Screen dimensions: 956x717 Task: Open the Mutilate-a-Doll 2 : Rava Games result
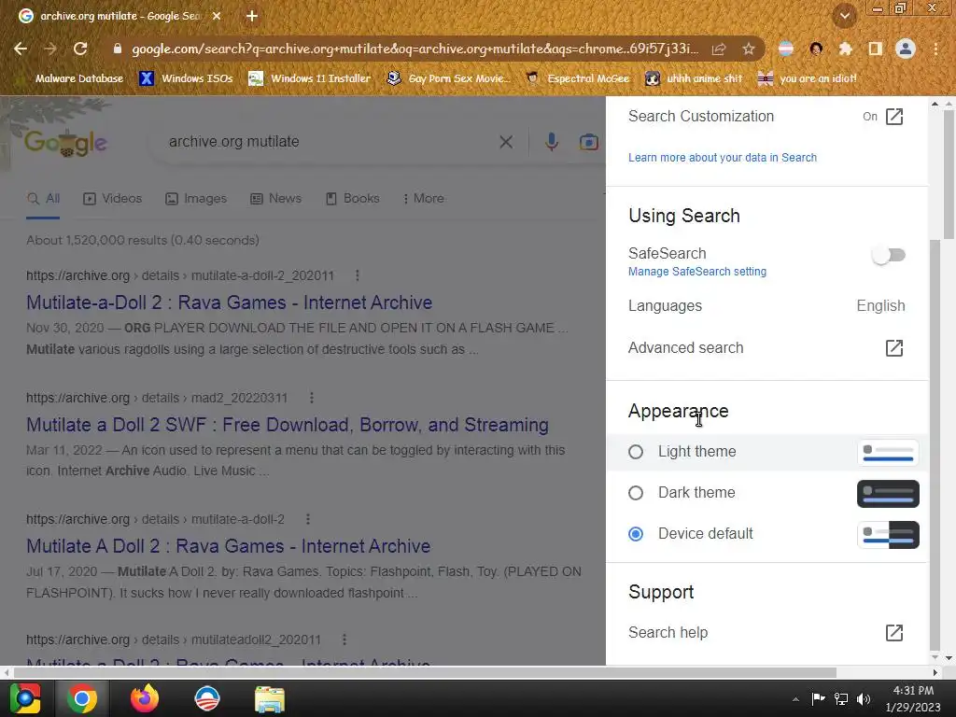click(x=230, y=302)
